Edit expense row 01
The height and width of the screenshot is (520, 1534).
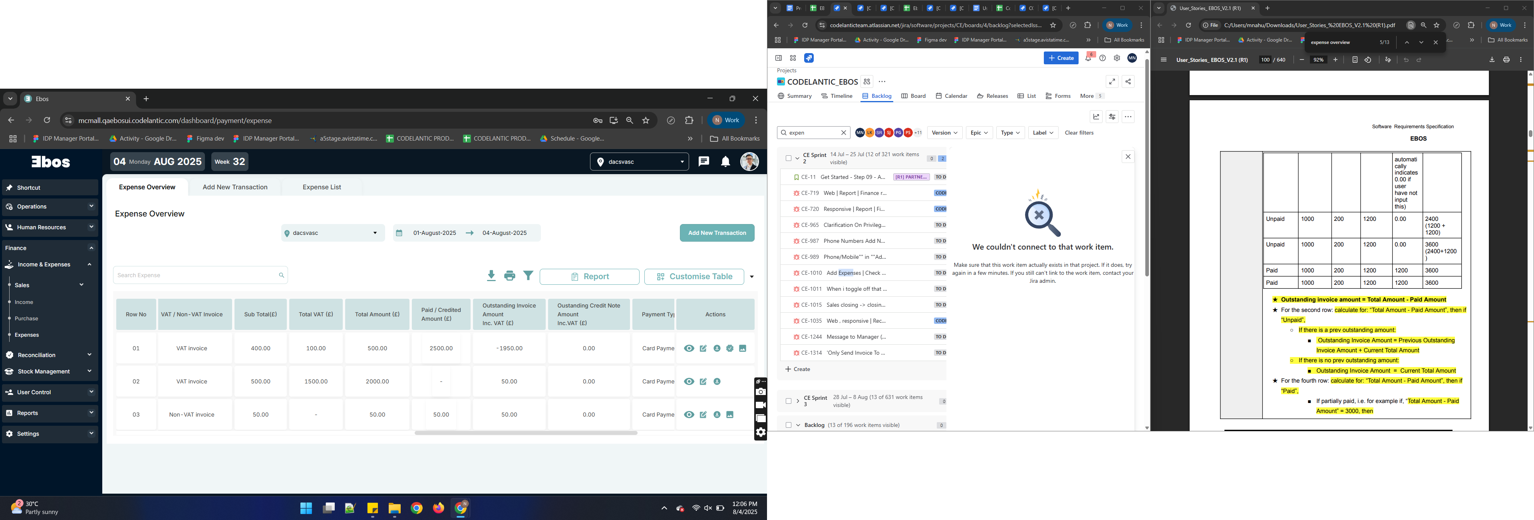tap(703, 348)
